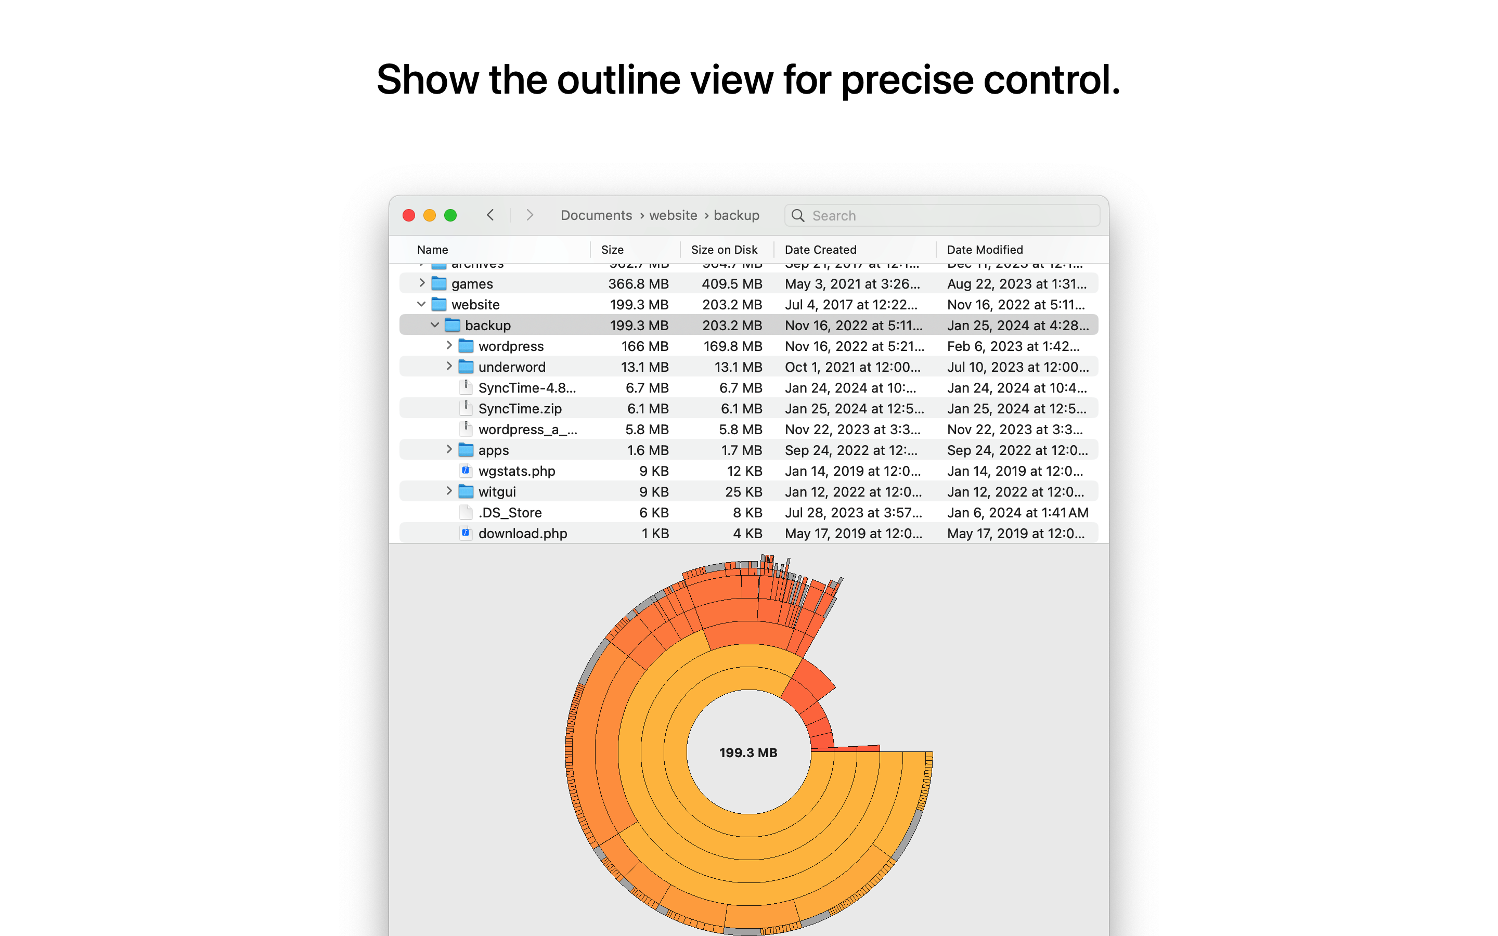The width and height of the screenshot is (1498, 936).
Task: Expand the witgui folder
Action: (x=449, y=491)
